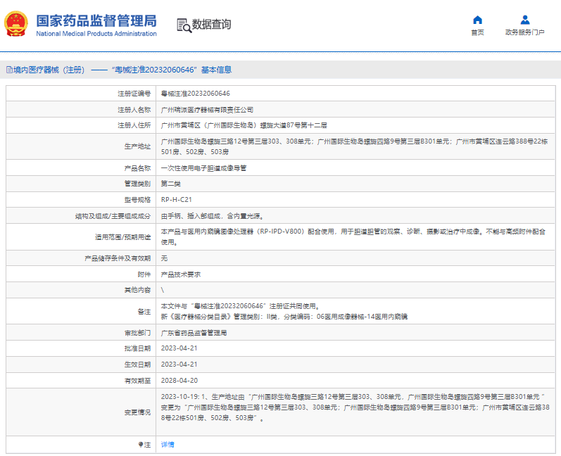This screenshot has width=561, height=456.
Task: Click National Medical Products Administration text
Action: click(x=96, y=34)
